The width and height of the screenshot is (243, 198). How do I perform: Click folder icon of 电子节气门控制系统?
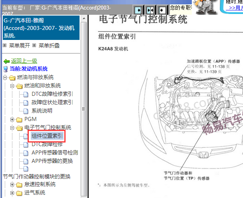pyautogui.click(x=19, y=128)
